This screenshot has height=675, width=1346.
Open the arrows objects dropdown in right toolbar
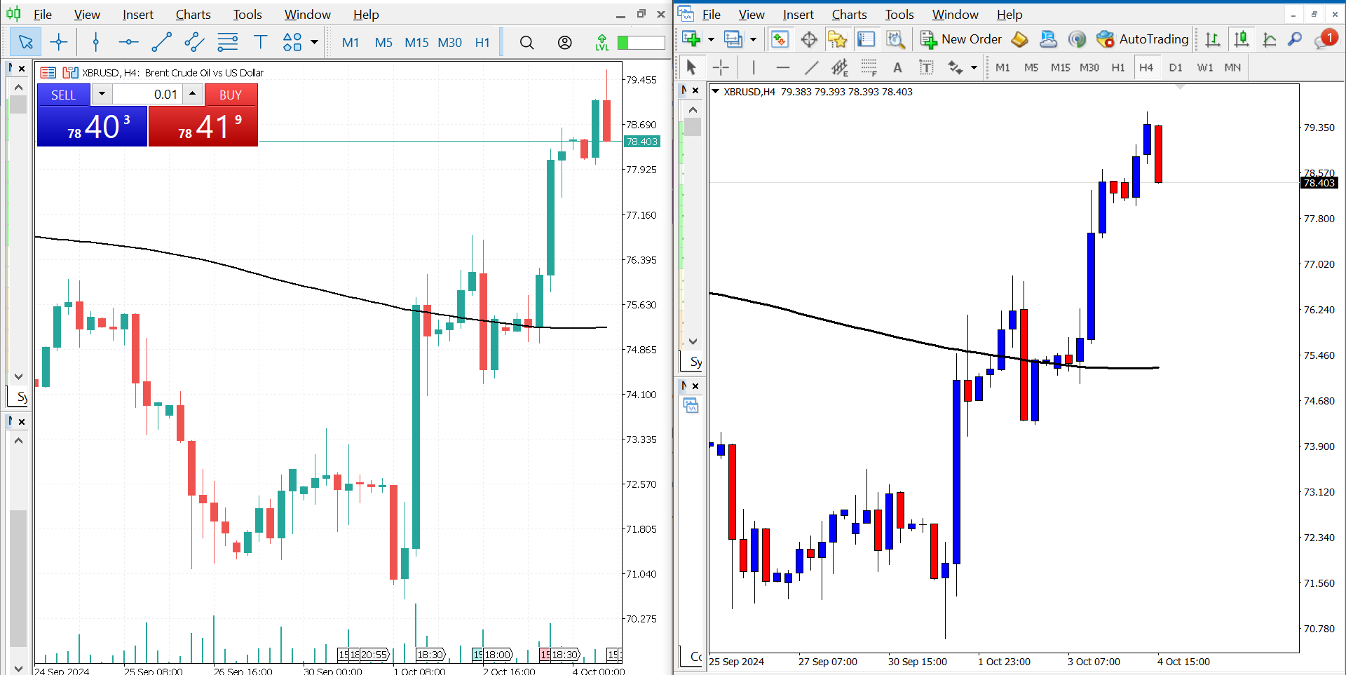pyautogui.click(x=974, y=68)
